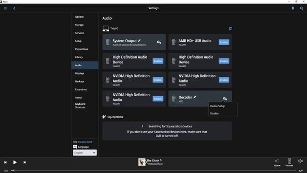Click the Fleetwood Mac artist name
307x173 pixels.
pyautogui.click(x=154, y=164)
